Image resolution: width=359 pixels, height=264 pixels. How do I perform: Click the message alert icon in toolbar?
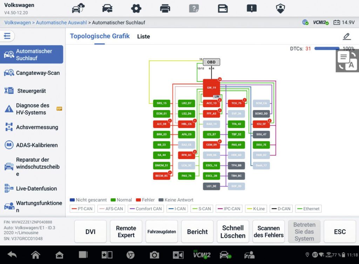coord(251,8)
